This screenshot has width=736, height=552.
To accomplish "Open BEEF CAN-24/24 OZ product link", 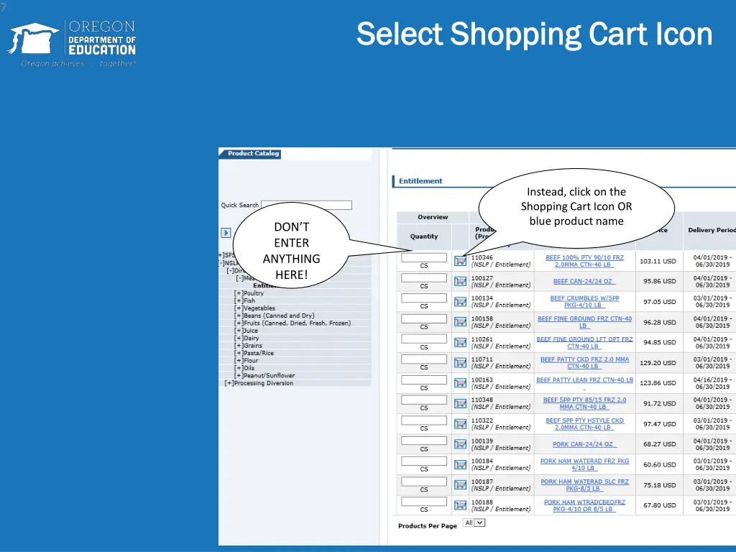I will (x=584, y=281).
